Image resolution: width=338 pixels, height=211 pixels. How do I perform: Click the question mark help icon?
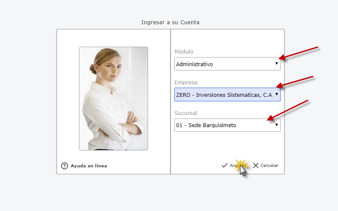[64, 166]
